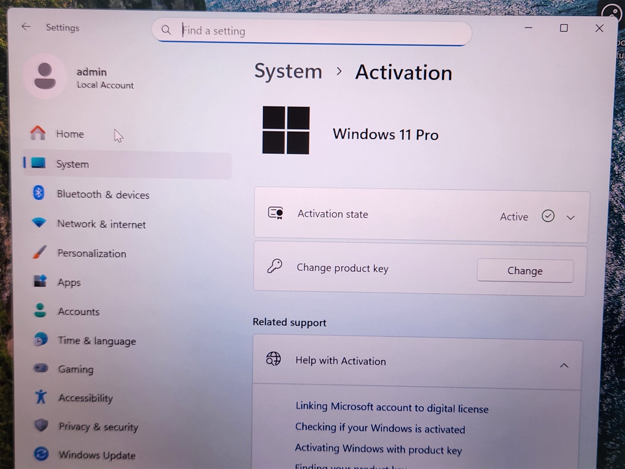Click the Change product key button
Screen dimensions: 625x469
point(525,270)
